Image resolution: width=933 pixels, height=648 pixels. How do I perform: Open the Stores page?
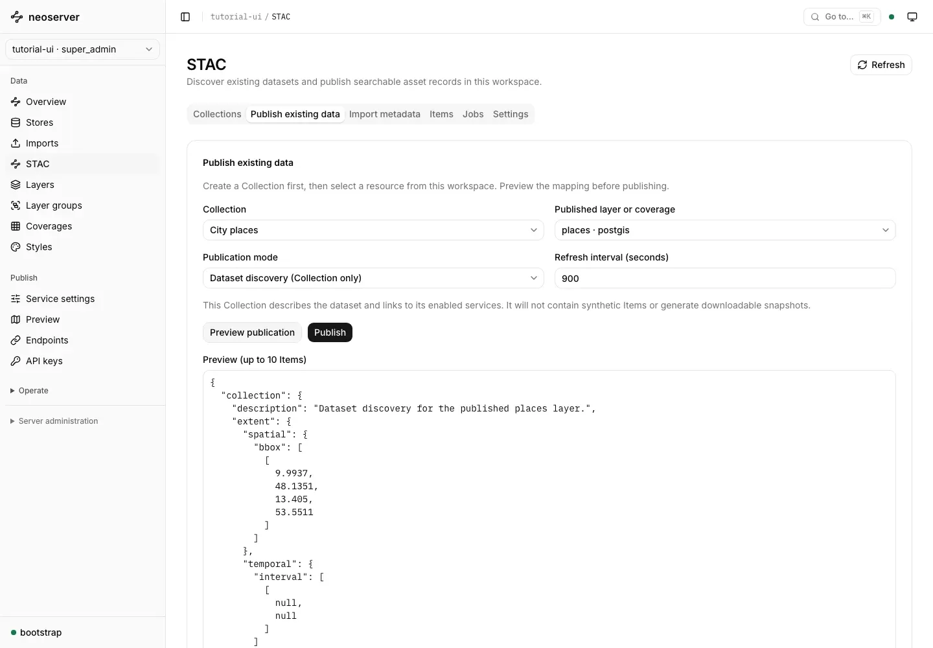82,122
